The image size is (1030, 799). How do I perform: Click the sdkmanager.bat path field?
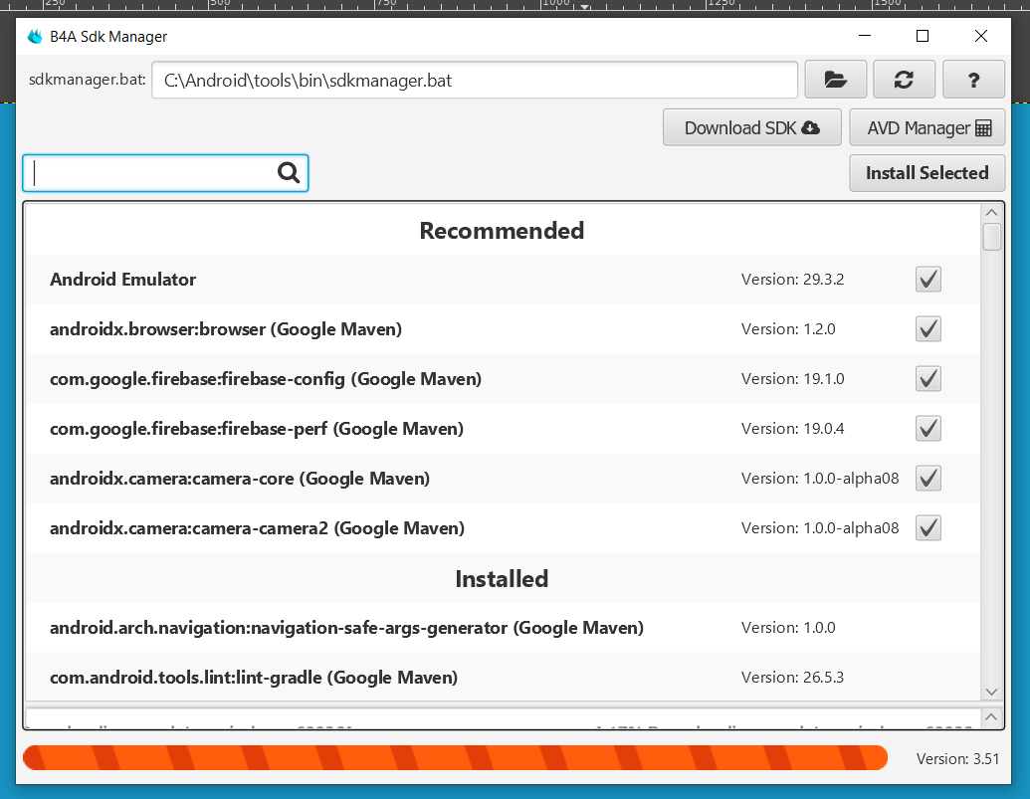pyautogui.click(x=475, y=80)
